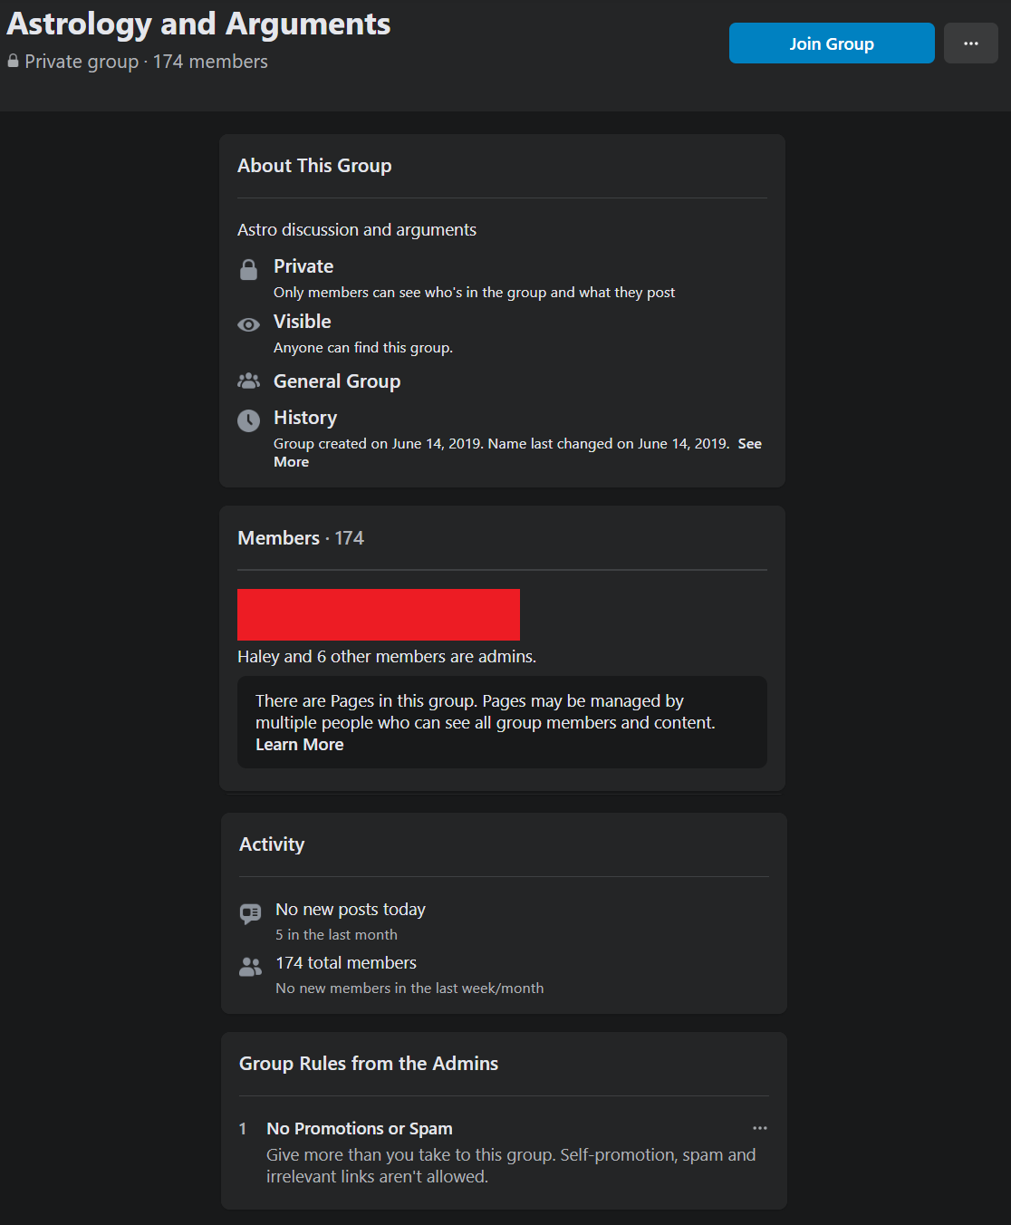The width and height of the screenshot is (1011, 1225).
Task: Click the clock icon next to History
Action: click(x=248, y=420)
